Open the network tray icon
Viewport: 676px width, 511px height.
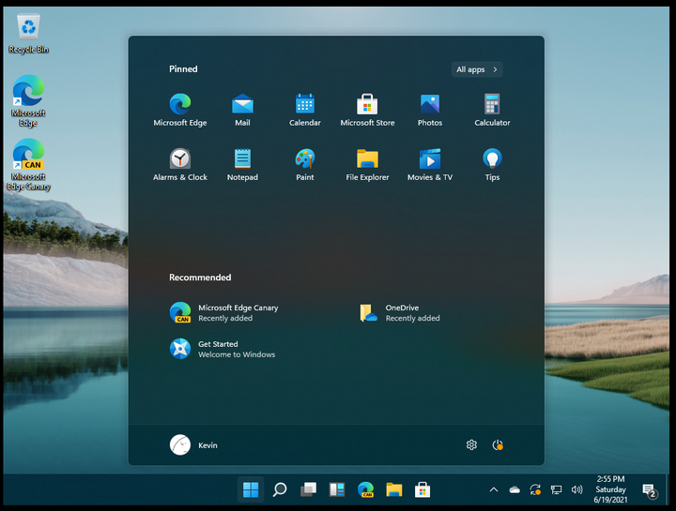556,489
